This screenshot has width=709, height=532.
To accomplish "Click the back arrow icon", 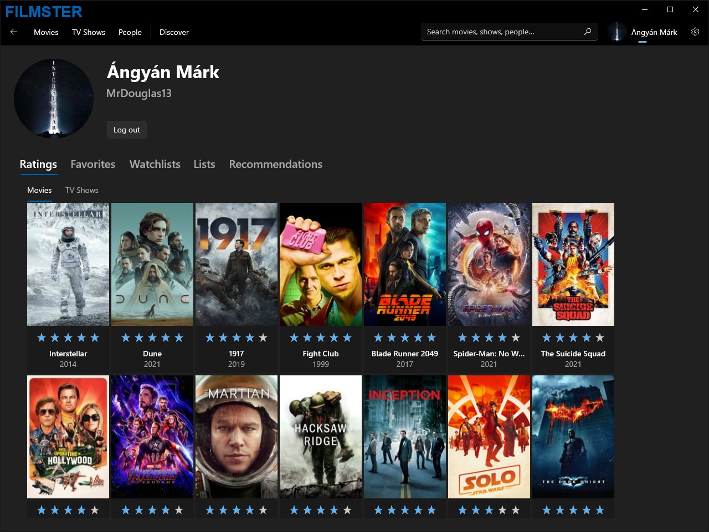I will (x=14, y=32).
